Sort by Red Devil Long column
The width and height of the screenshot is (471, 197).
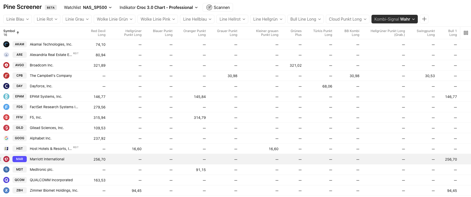[x=98, y=33]
